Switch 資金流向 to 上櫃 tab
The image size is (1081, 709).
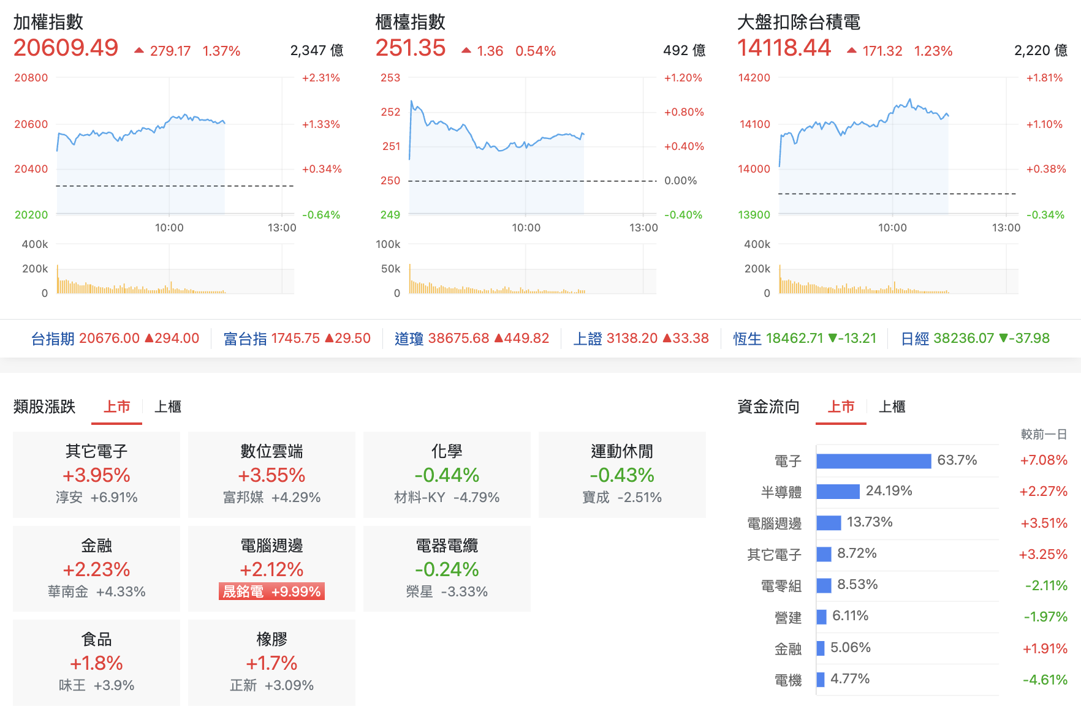tap(892, 407)
